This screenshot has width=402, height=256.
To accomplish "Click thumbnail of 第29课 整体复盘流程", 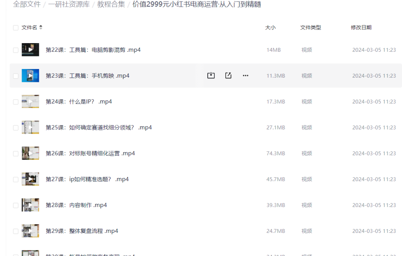I will [30, 231].
